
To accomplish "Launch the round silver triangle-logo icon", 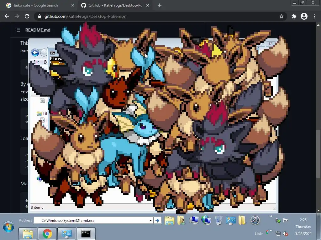I will point(255,220).
